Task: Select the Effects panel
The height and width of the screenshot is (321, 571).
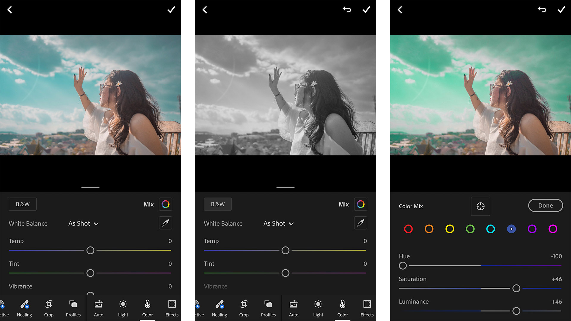Action: pos(171,308)
